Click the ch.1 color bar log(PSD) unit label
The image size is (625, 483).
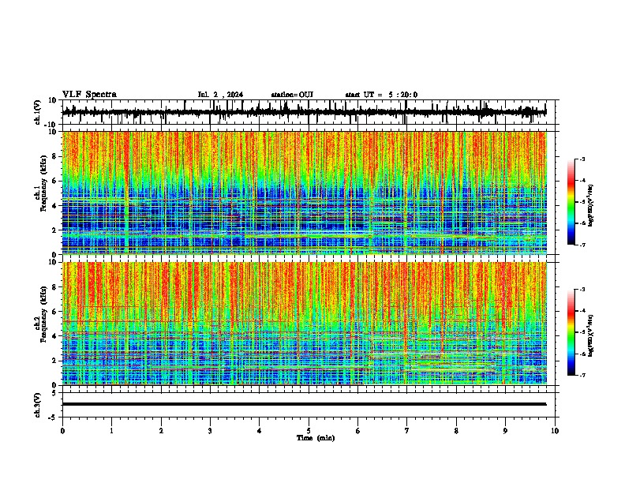pyautogui.click(x=590, y=206)
